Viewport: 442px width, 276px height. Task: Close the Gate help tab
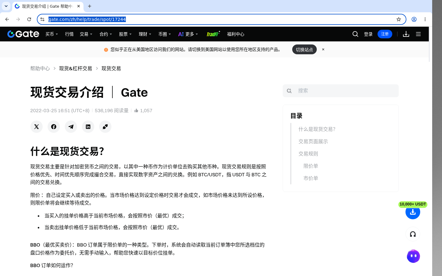(x=79, y=6)
